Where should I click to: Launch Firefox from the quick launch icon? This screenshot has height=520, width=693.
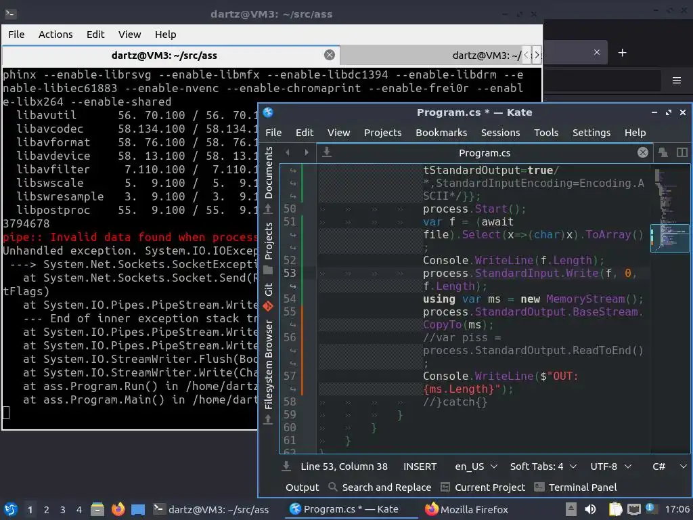[118, 509]
